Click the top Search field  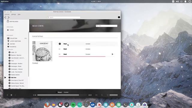64,17
